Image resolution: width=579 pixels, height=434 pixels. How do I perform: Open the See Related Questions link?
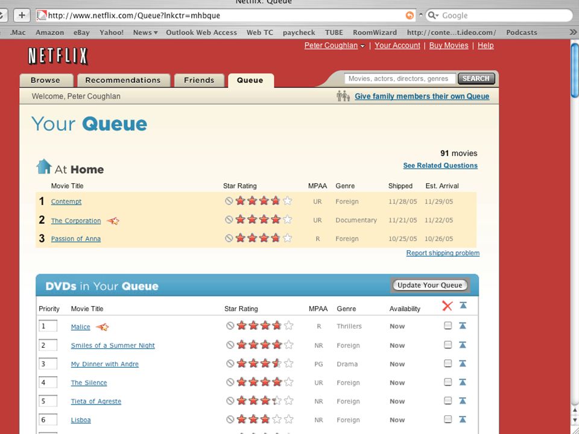pyautogui.click(x=440, y=165)
